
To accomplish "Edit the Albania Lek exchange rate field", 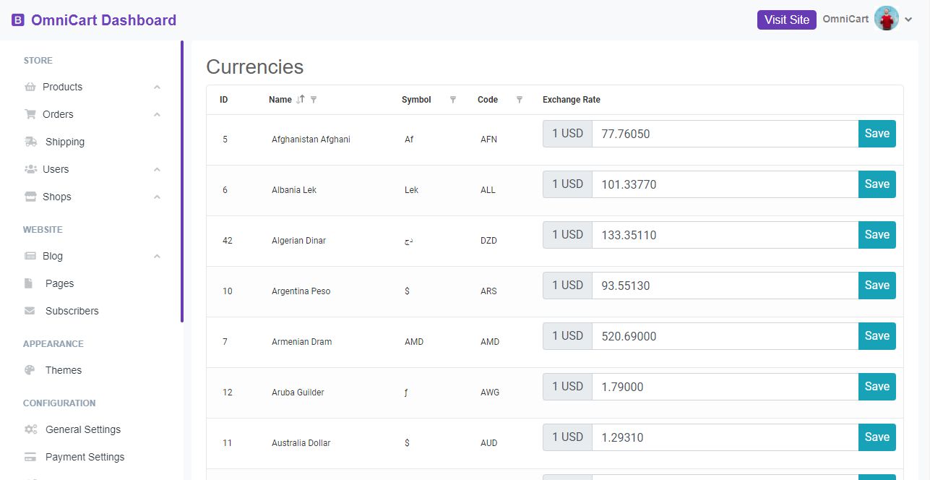I will [724, 184].
